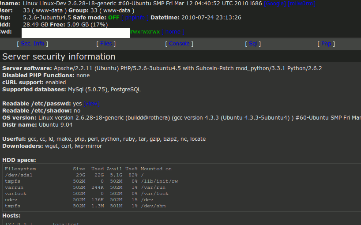This screenshot has height=225, width=361.
Task: Click the varrun filesystem row
Action: coord(85,187)
